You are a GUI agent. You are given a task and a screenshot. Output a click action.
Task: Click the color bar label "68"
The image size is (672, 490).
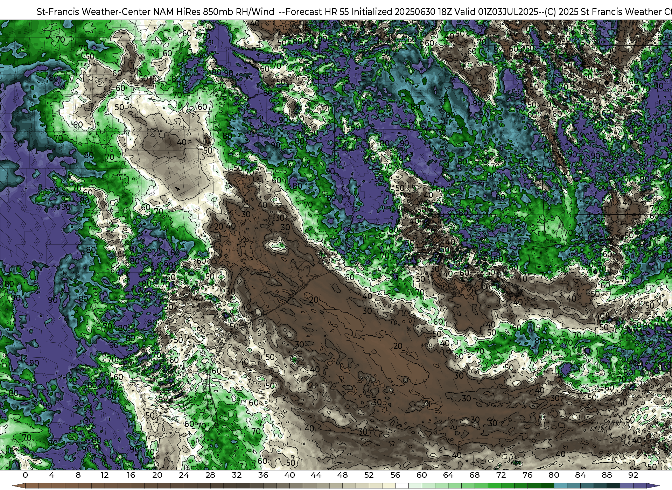(475, 475)
